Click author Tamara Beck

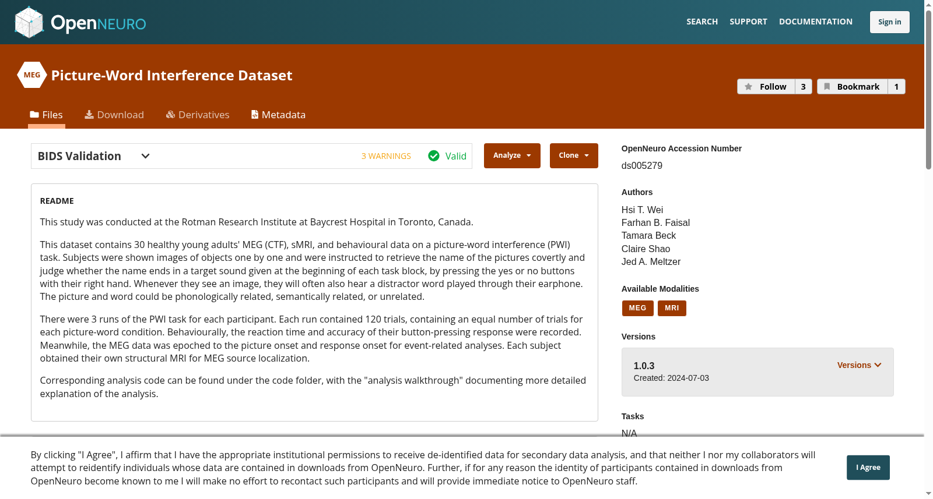coord(648,235)
